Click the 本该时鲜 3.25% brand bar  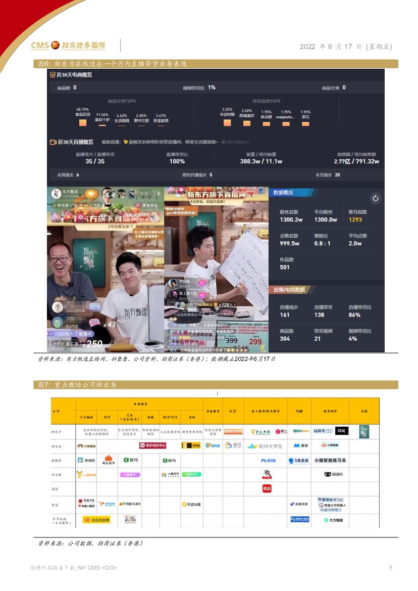(x=227, y=122)
